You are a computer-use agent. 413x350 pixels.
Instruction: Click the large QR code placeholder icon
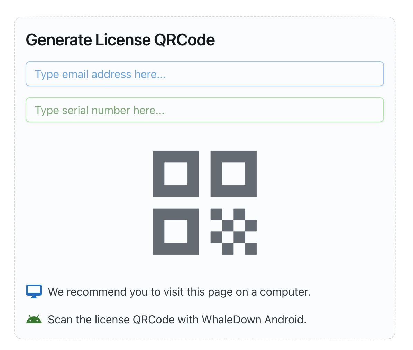(205, 203)
